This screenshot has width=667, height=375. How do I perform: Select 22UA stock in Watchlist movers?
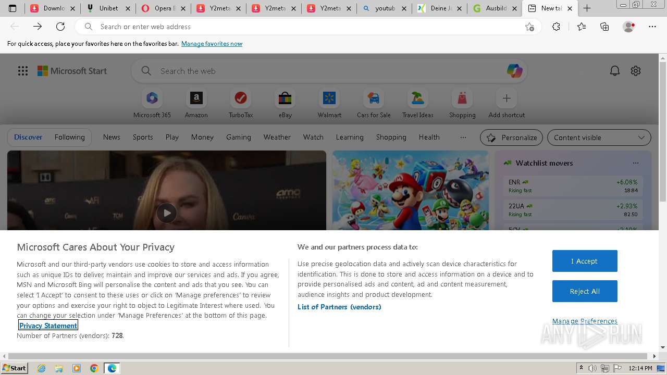coord(573,210)
